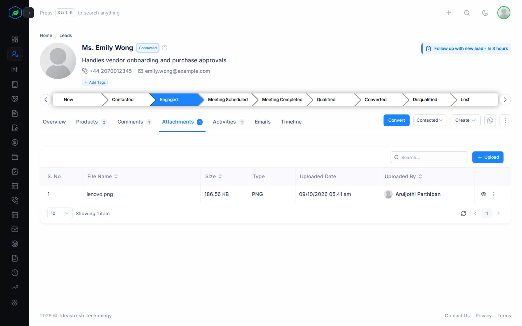Upload a new attachment file
The width and height of the screenshot is (522, 326).
coord(488,157)
